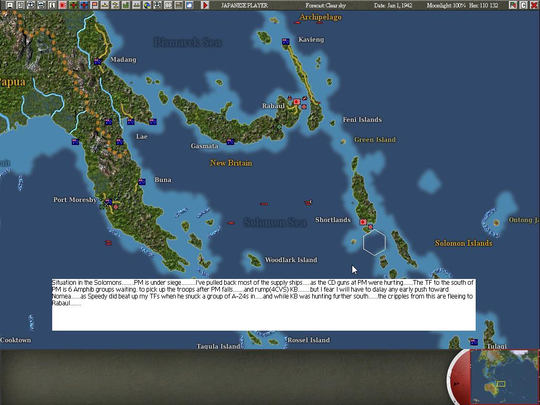Click the white highlighted hexagon near Shortlands
The height and width of the screenshot is (405, 540).
point(374,243)
